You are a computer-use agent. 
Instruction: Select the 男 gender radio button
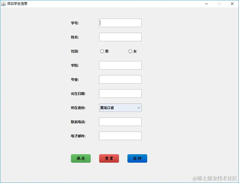[x=102, y=51]
